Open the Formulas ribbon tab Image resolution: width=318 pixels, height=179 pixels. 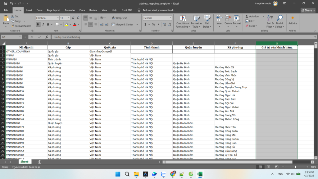pyautogui.click(x=70, y=10)
